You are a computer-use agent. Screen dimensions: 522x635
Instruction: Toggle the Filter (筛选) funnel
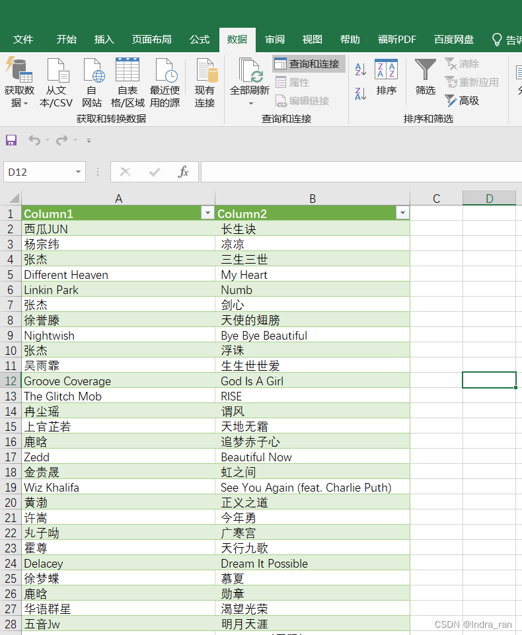[426, 77]
